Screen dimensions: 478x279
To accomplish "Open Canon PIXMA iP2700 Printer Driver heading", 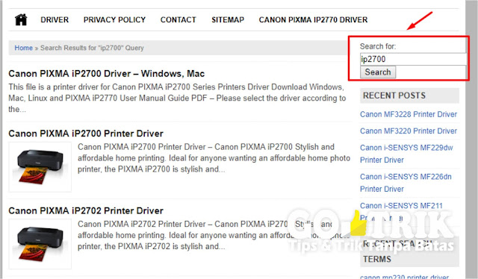I will pyautogui.click(x=86, y=134).
